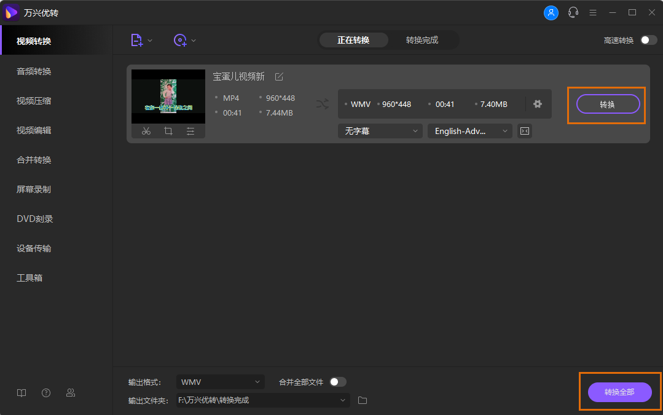Click the video preview thumbnail
This screenshot has height=415, width=663.
[x=168, y=96]
